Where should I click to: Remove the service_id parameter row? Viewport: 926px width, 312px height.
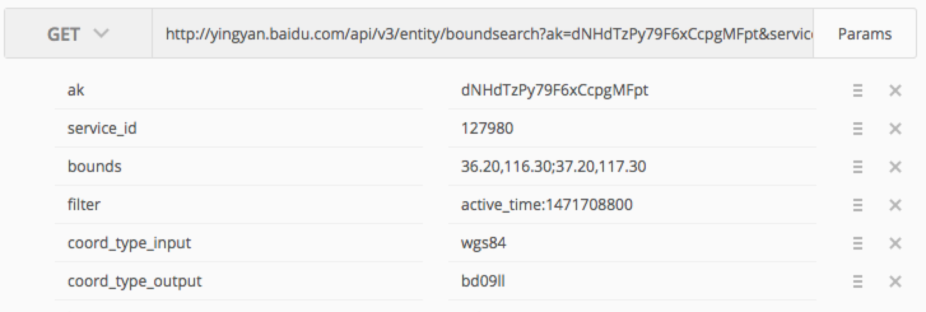tap(895, 129)
